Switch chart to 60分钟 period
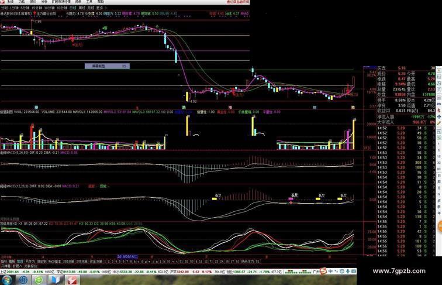Screen dimensions: 442x285 [62, 8]
